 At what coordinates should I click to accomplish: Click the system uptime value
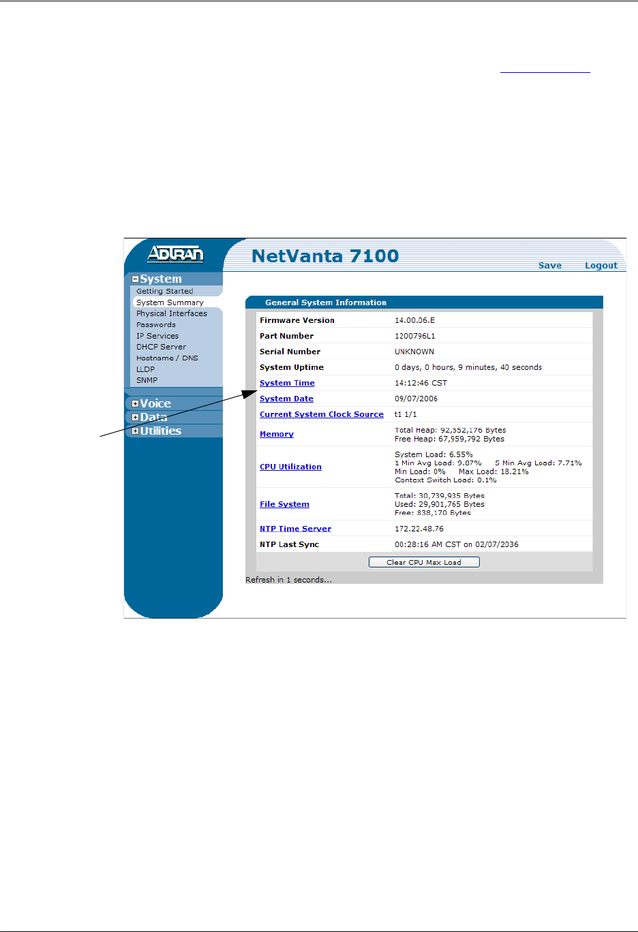click(468, 367)
